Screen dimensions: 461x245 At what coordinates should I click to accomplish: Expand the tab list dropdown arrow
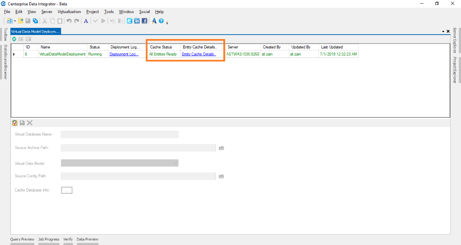coord(443,31)
